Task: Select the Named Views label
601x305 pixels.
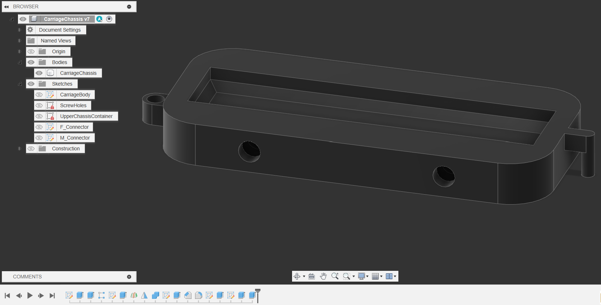Action: coord(56,41)
